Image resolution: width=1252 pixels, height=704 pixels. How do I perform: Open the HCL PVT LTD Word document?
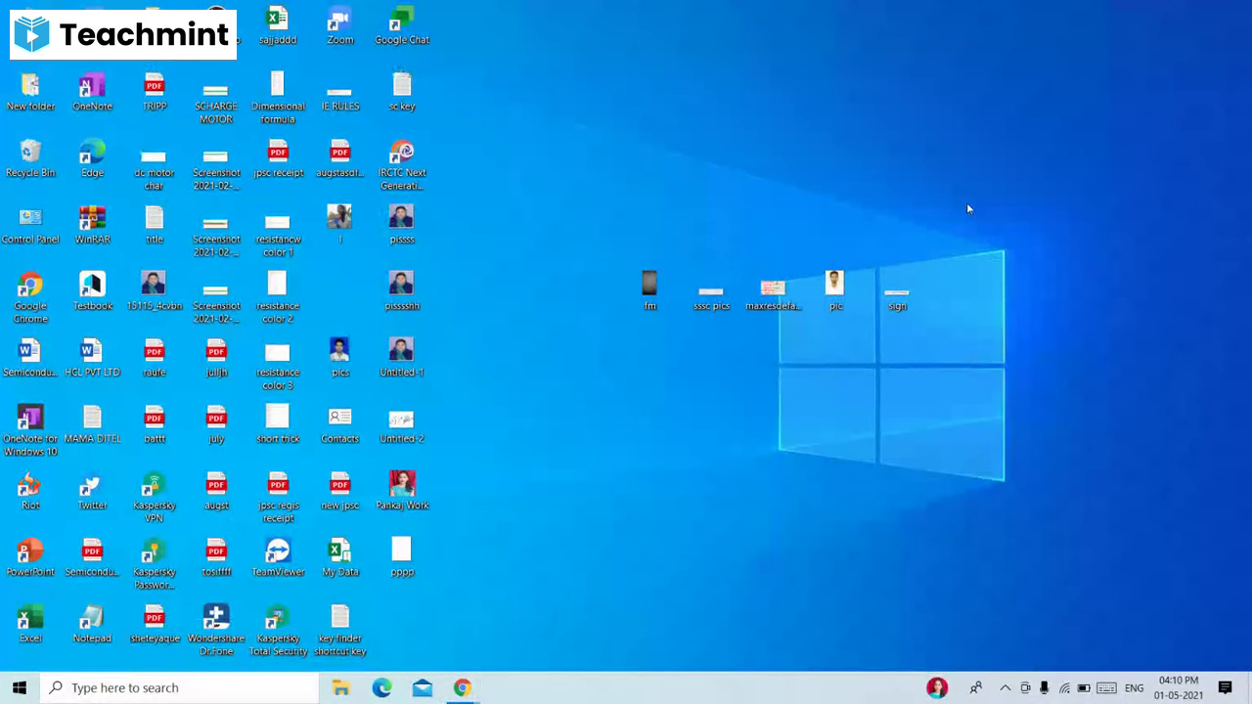click(x=92, y=358)
